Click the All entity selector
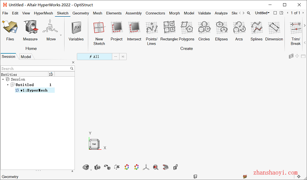Image resolution: width=307 pixels, height=180 pixels. click(x=94, y=56)
